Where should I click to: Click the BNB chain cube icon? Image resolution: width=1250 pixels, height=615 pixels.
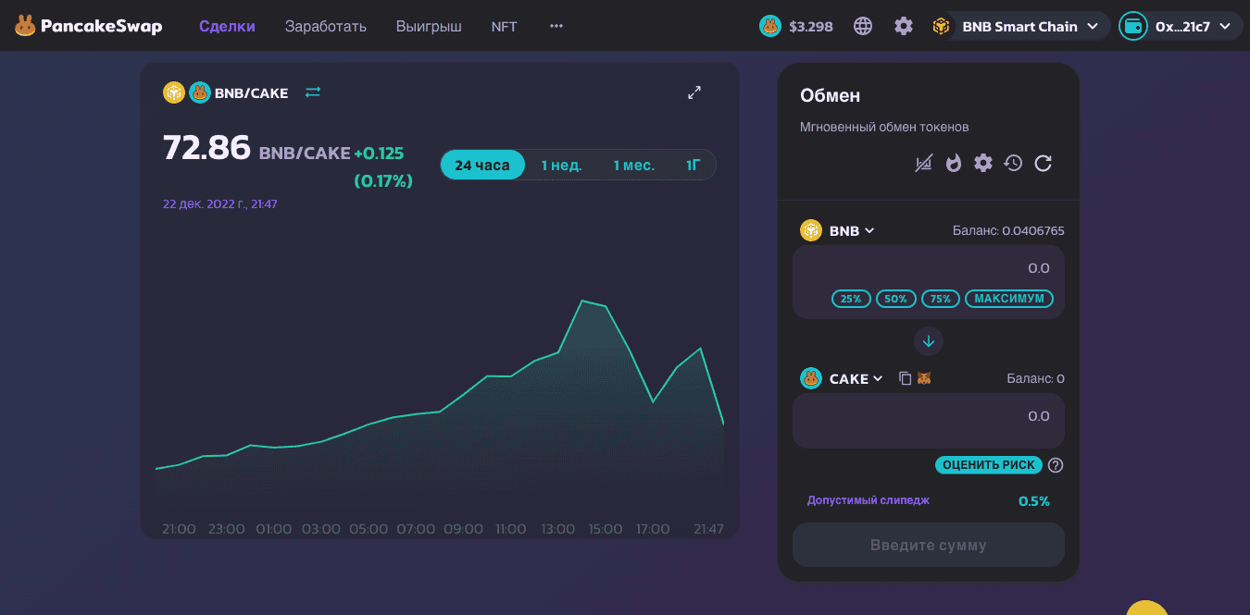[942, 26]
